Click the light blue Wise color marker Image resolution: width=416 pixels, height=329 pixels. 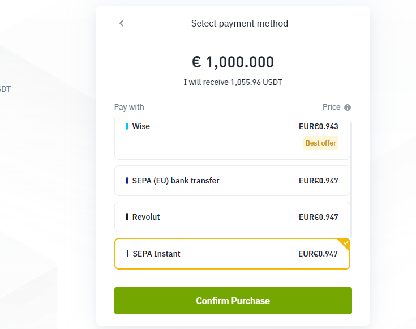127,126
